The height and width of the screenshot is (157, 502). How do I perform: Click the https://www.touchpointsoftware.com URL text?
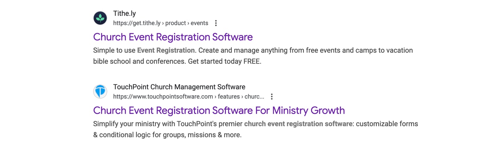tap(163, 97)
